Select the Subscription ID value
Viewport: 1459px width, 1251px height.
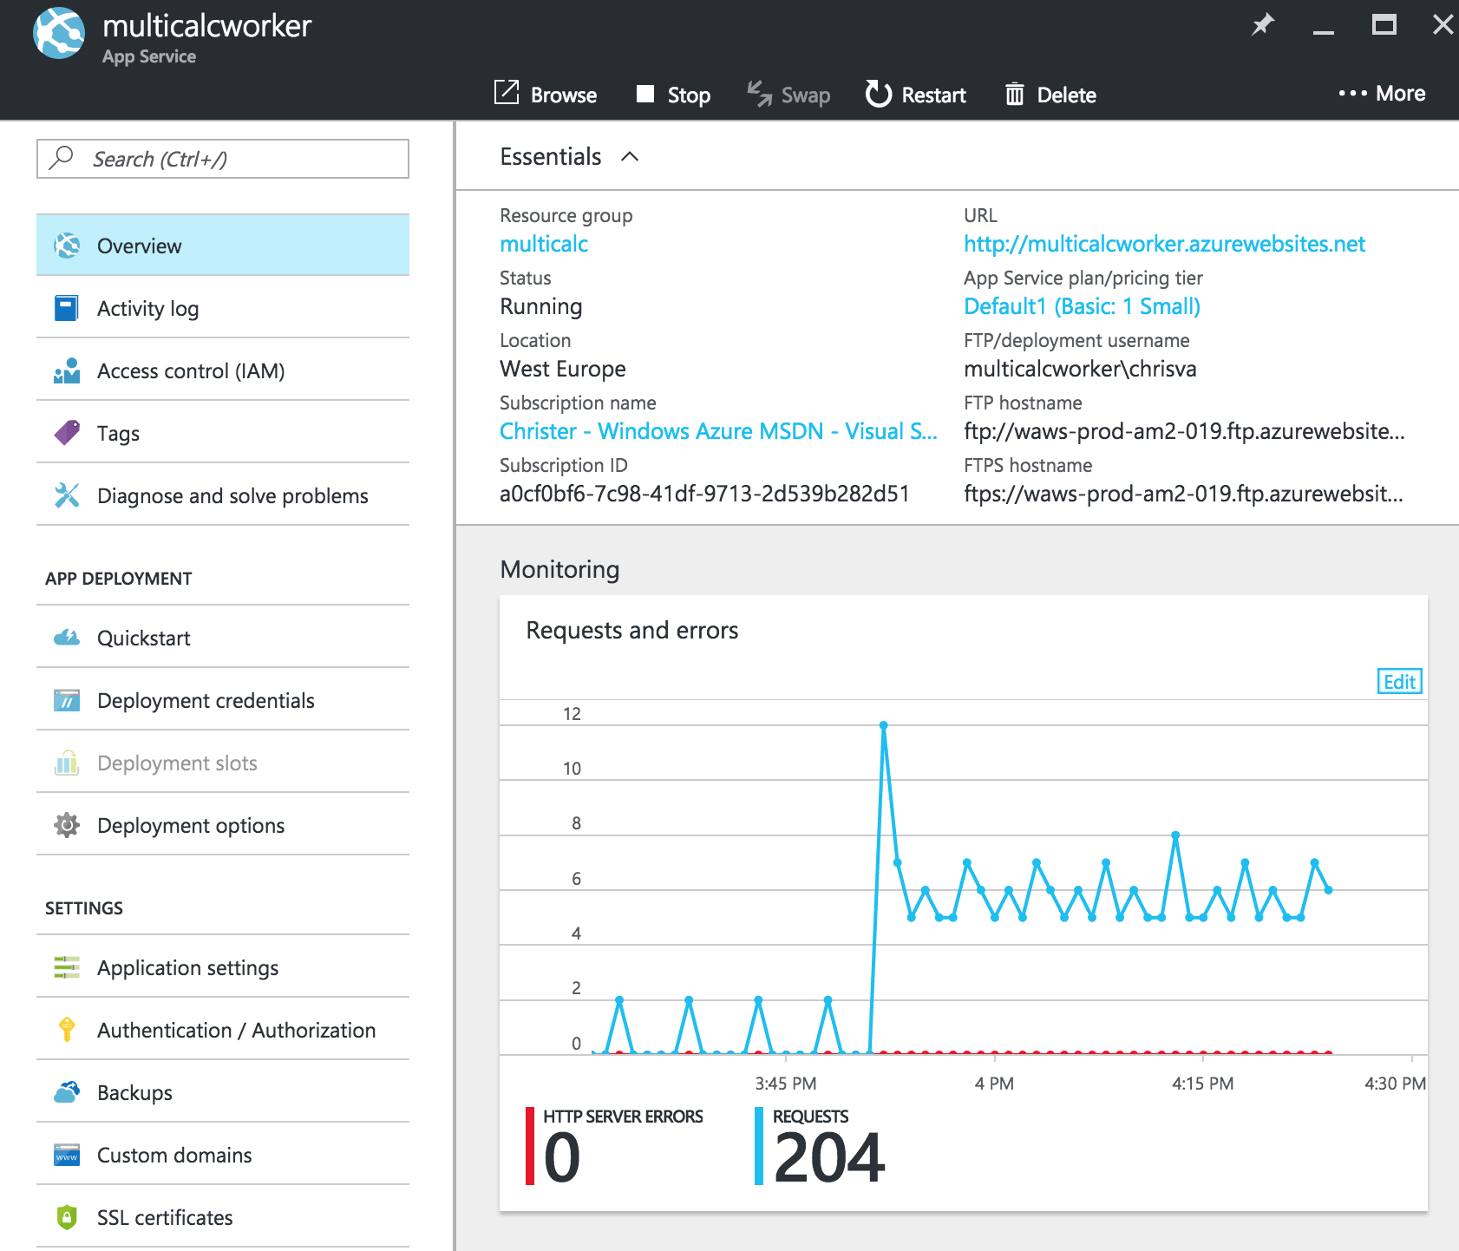(x=704, y=494)
